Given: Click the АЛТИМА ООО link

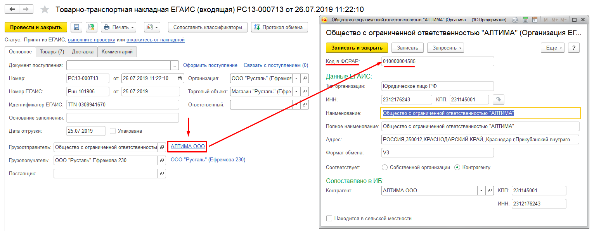Looking at the screenshot, I should click(188, 147).
